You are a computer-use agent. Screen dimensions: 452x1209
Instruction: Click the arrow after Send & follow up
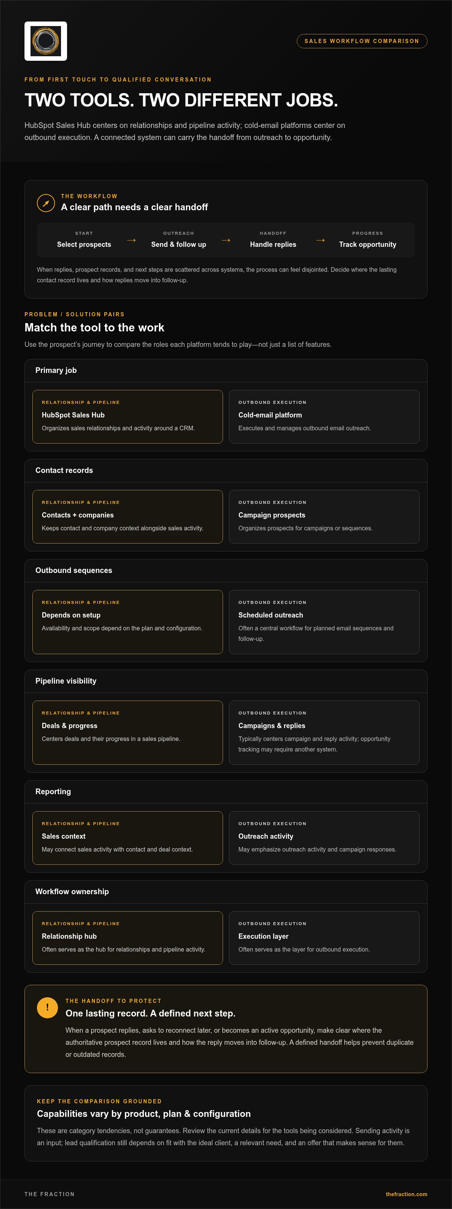coord(226,240)
